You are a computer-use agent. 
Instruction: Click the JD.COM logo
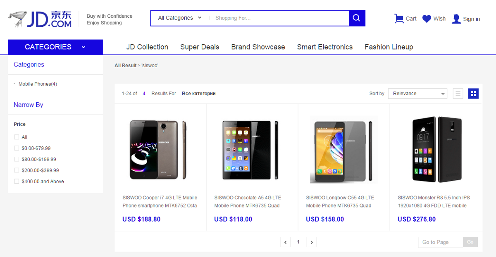pos(40,19)
